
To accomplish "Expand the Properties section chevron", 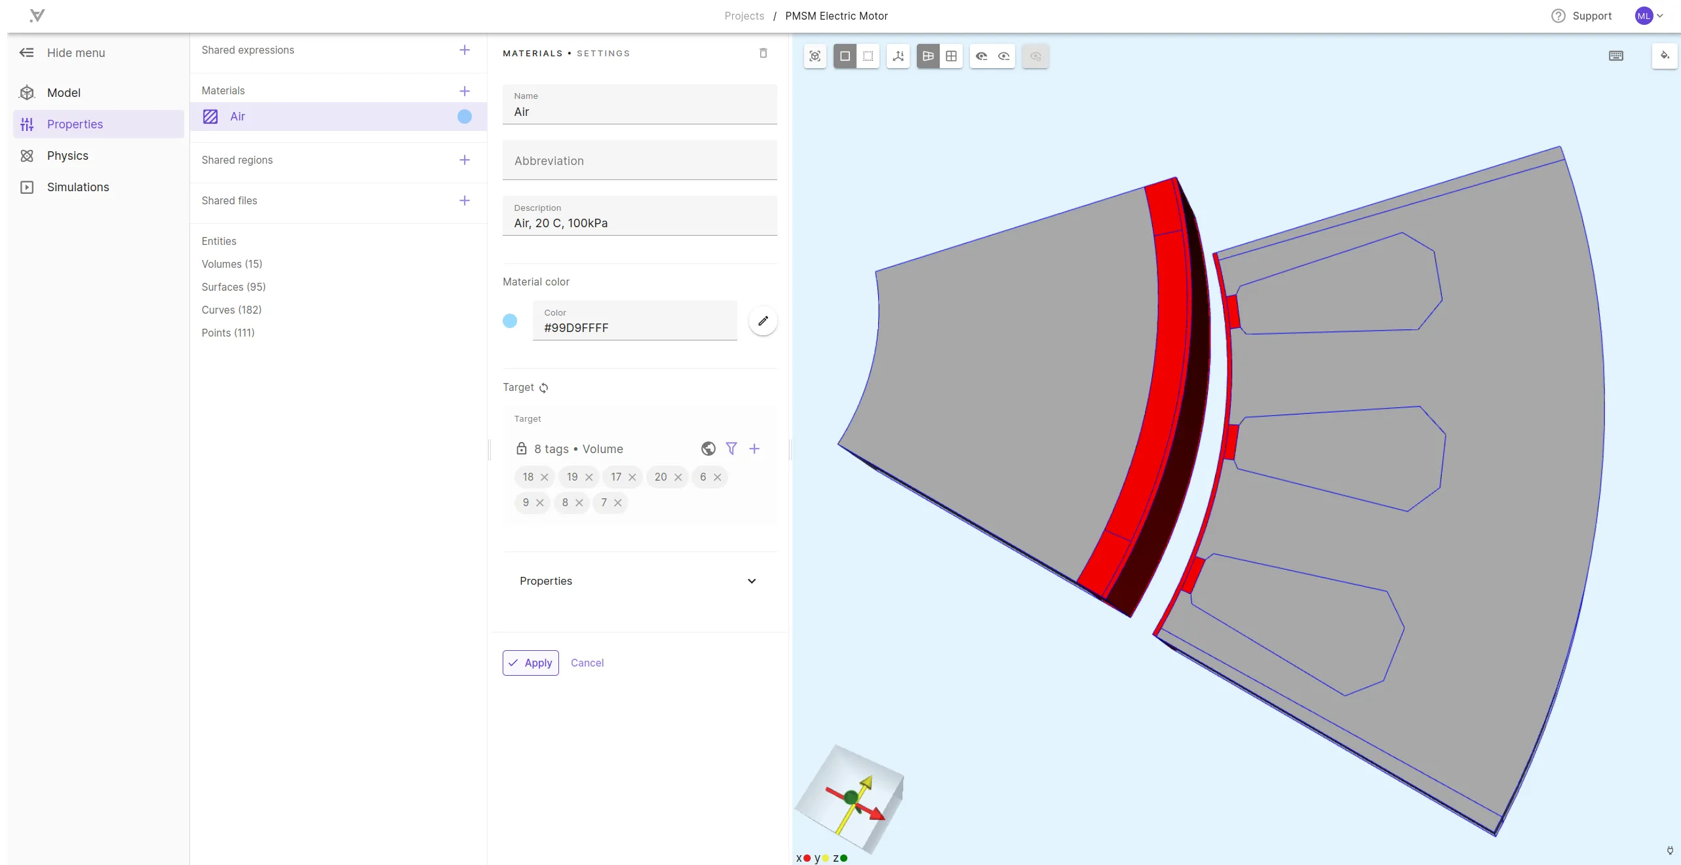I will pos(752,581).
